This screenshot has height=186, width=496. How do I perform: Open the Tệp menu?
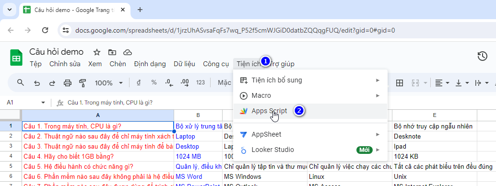pyautogui.click(x=36, y=64)
